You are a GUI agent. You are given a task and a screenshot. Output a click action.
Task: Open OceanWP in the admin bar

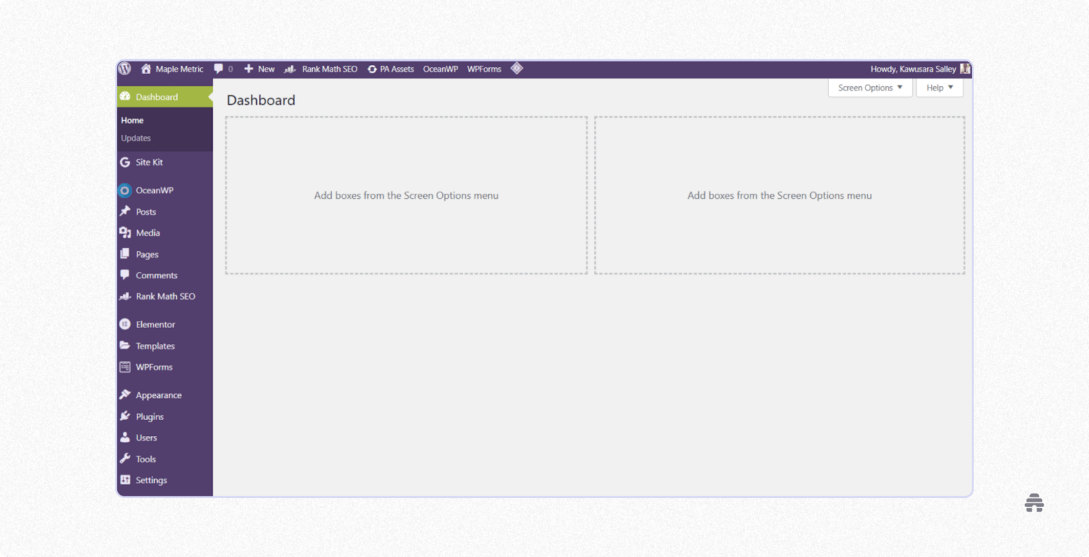coord(441,69)
